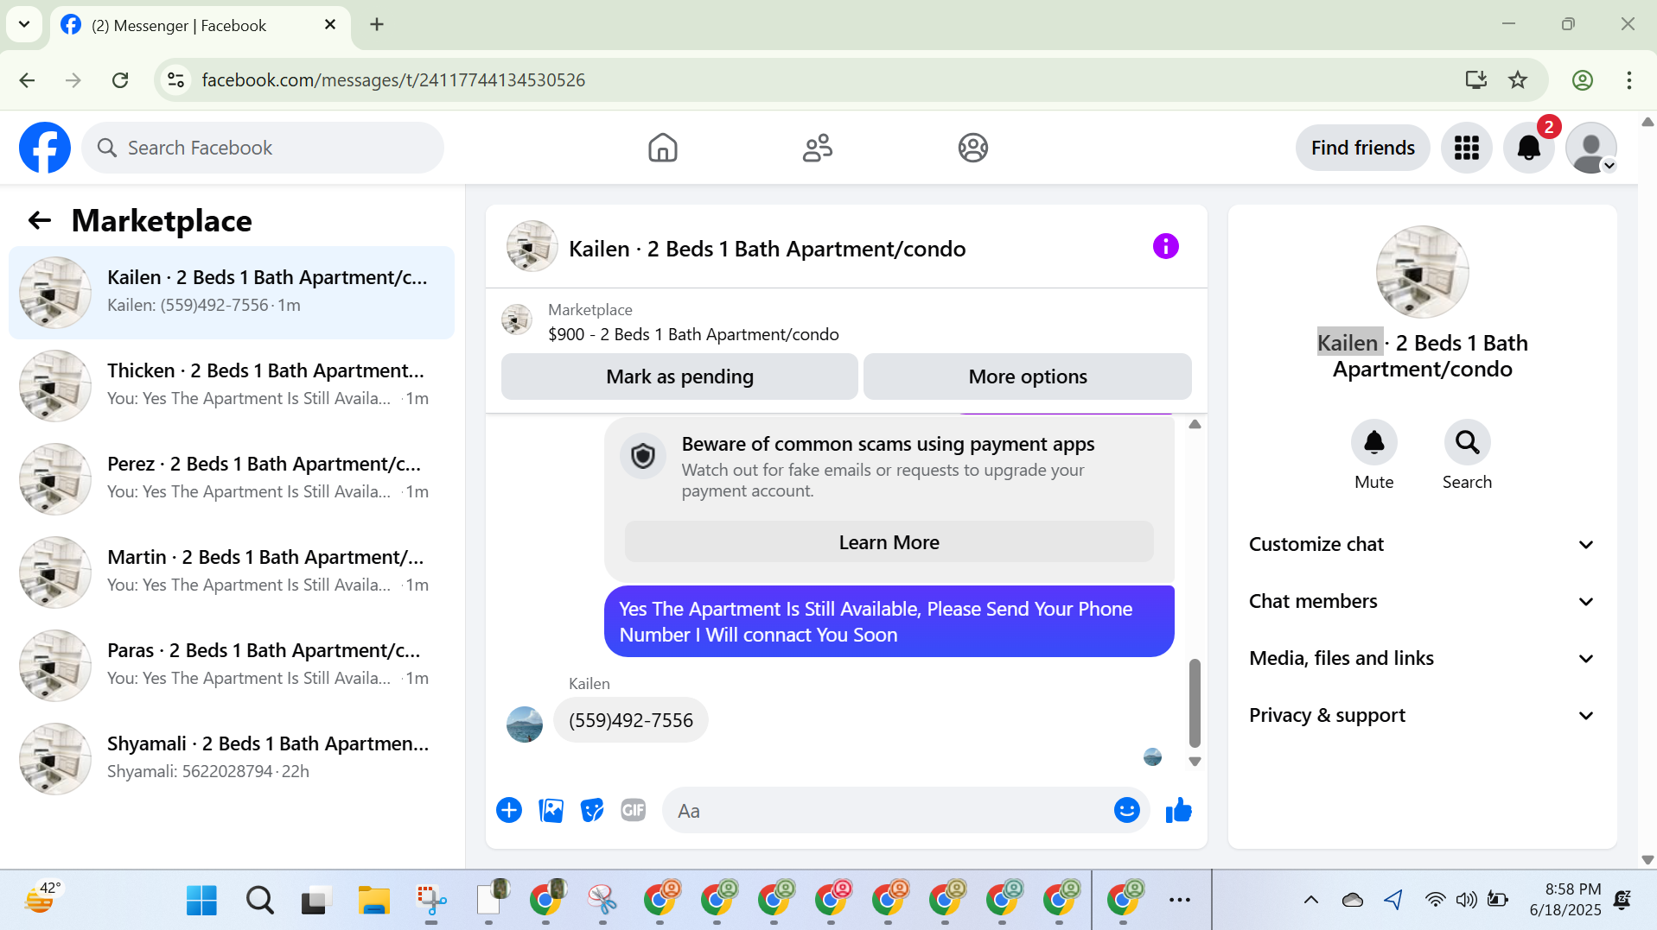Click Learn More about payment scams
This screenshot has width=1657, height=930.
coord(889,542)
